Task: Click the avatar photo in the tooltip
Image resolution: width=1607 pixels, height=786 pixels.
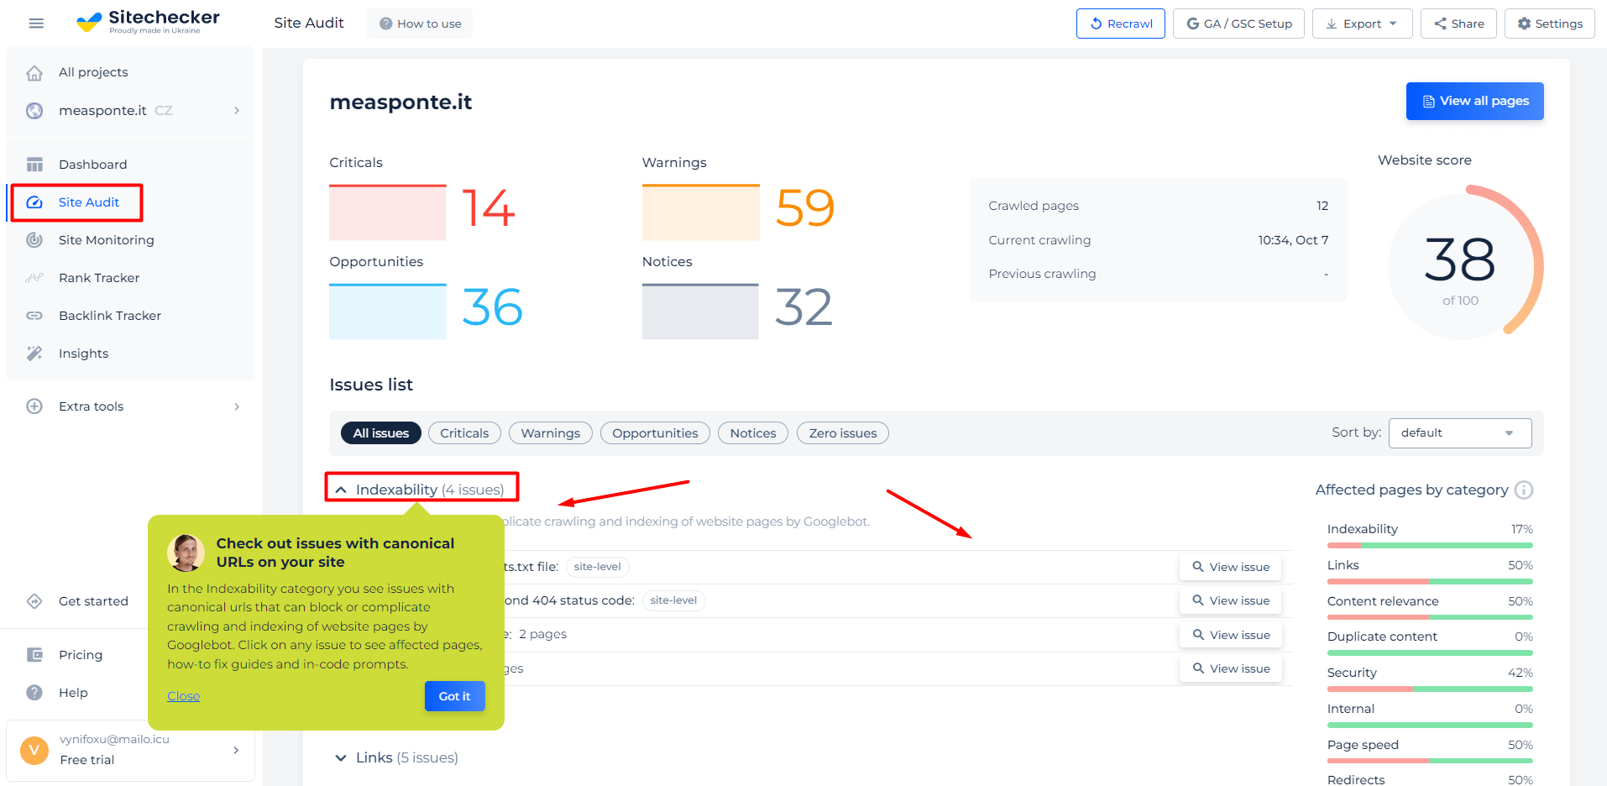Action: (x=186, y=553)
